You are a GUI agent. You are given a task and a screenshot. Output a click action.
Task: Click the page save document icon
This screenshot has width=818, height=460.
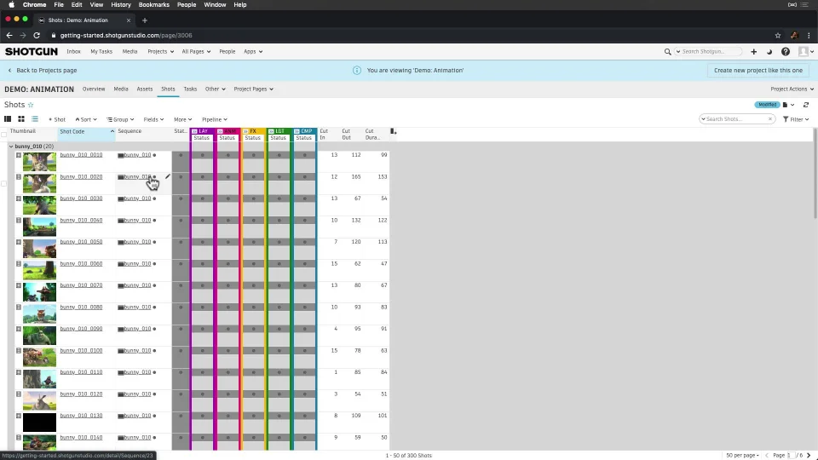[785, 105]
